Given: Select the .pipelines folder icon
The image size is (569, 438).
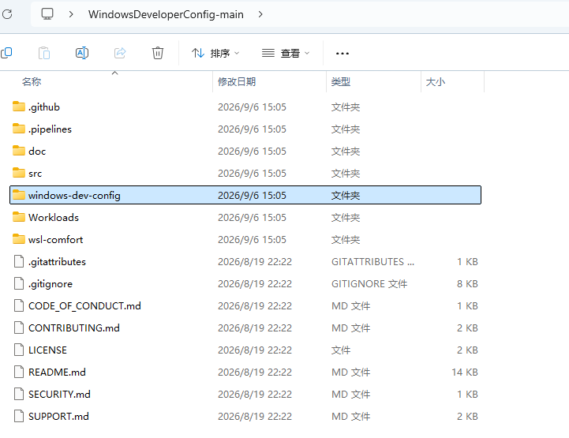Looking at the screenshot, I should 19,129.
